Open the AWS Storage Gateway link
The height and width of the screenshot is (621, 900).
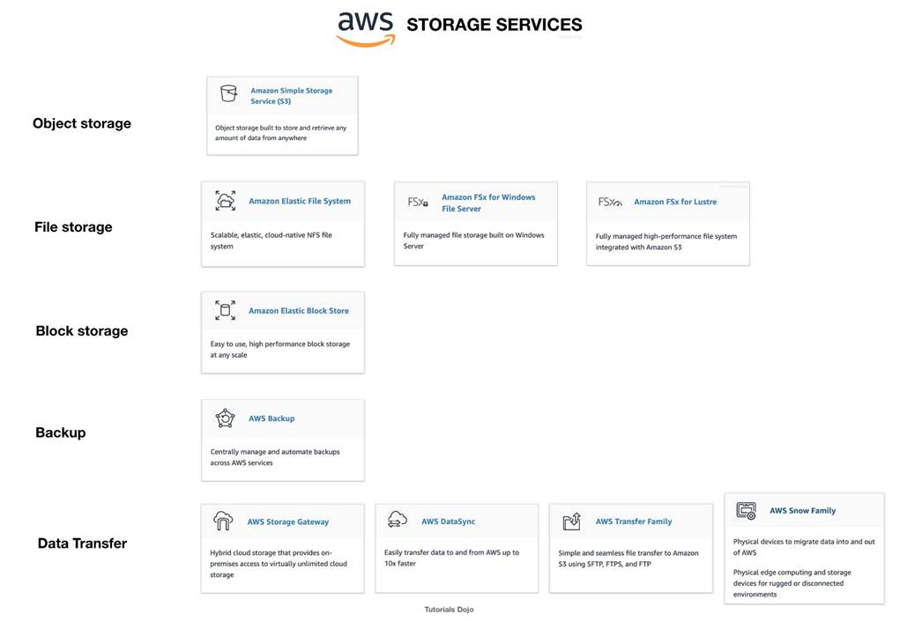(287, 521)
